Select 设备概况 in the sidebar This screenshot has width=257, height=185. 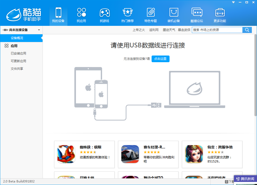(x=17, y=38)
